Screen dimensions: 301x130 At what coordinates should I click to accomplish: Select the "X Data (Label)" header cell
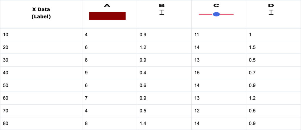[x=41, y=13]
